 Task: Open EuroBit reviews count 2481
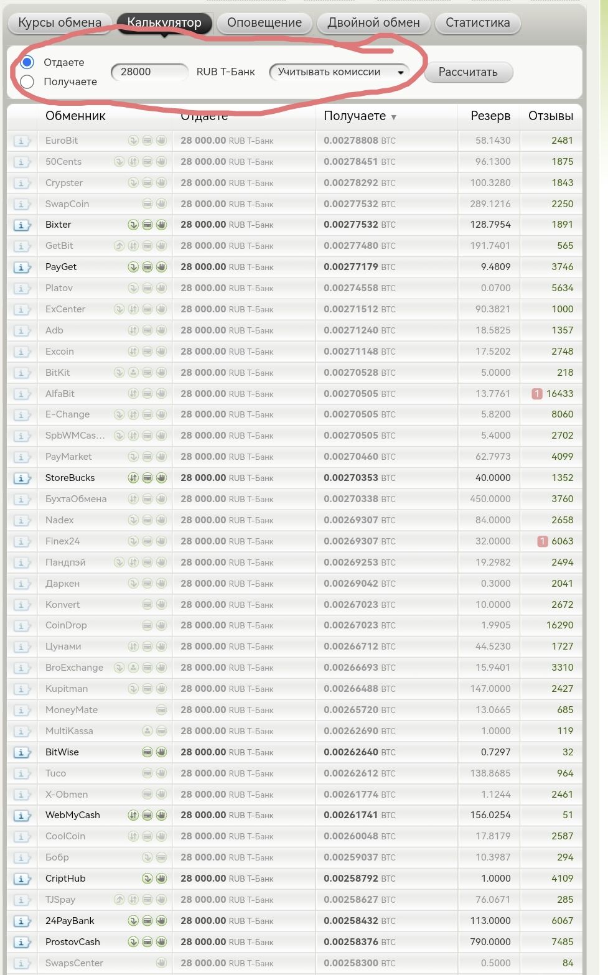click(562, 141)
